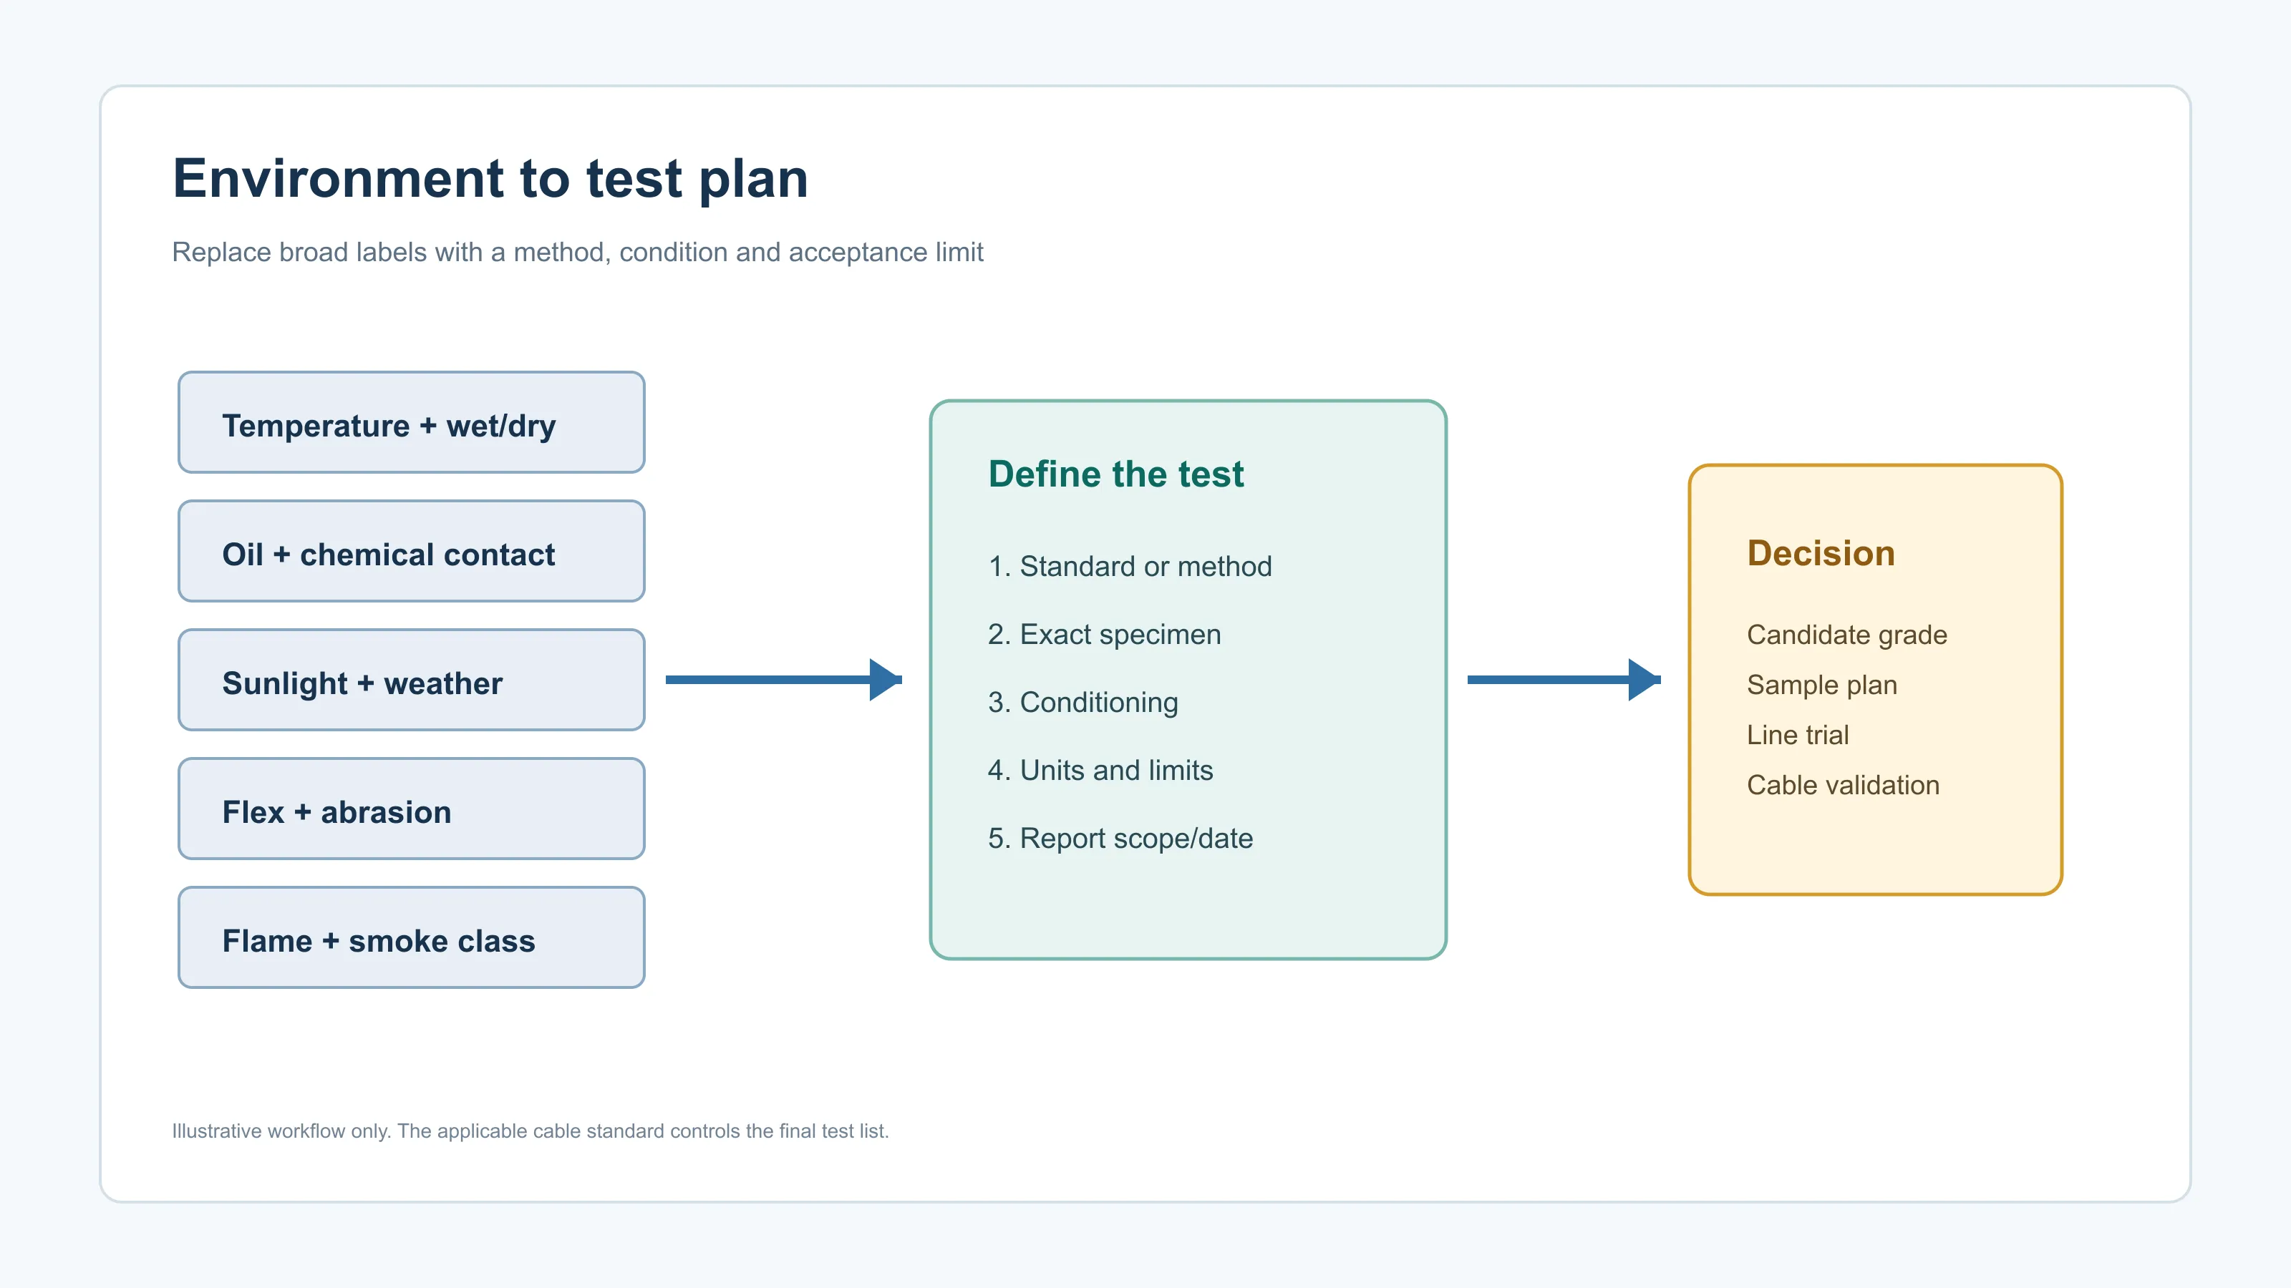Click the Flame + smoke class box
The height and width of the screenshot is (1288, 2291).
click(411, 938)
